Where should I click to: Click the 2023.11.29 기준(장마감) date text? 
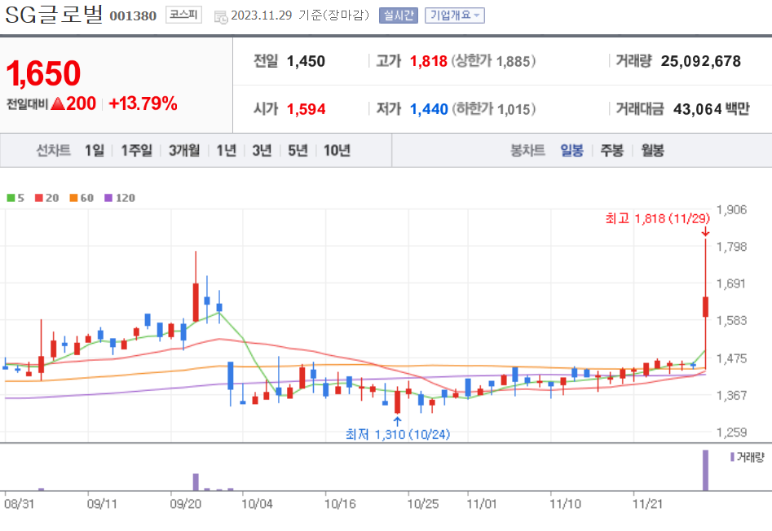click(300, 15)
